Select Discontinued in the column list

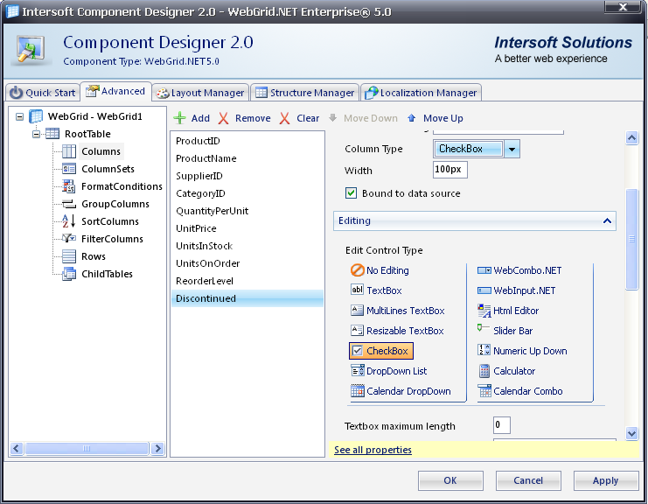click(247, 298)
